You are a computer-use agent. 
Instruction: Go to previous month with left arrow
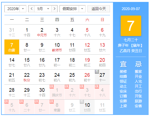pyautogui.click(x=32, y=9)
